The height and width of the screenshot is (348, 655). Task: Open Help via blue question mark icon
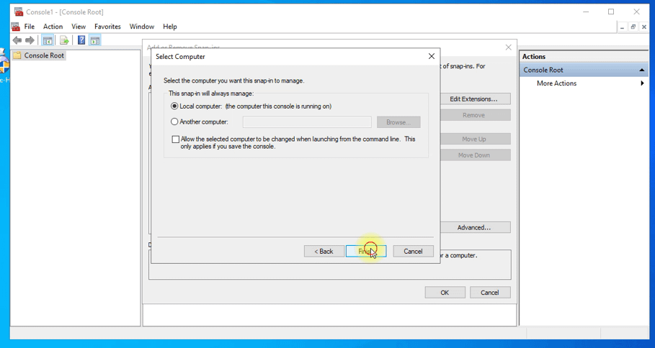pos(81,40)
